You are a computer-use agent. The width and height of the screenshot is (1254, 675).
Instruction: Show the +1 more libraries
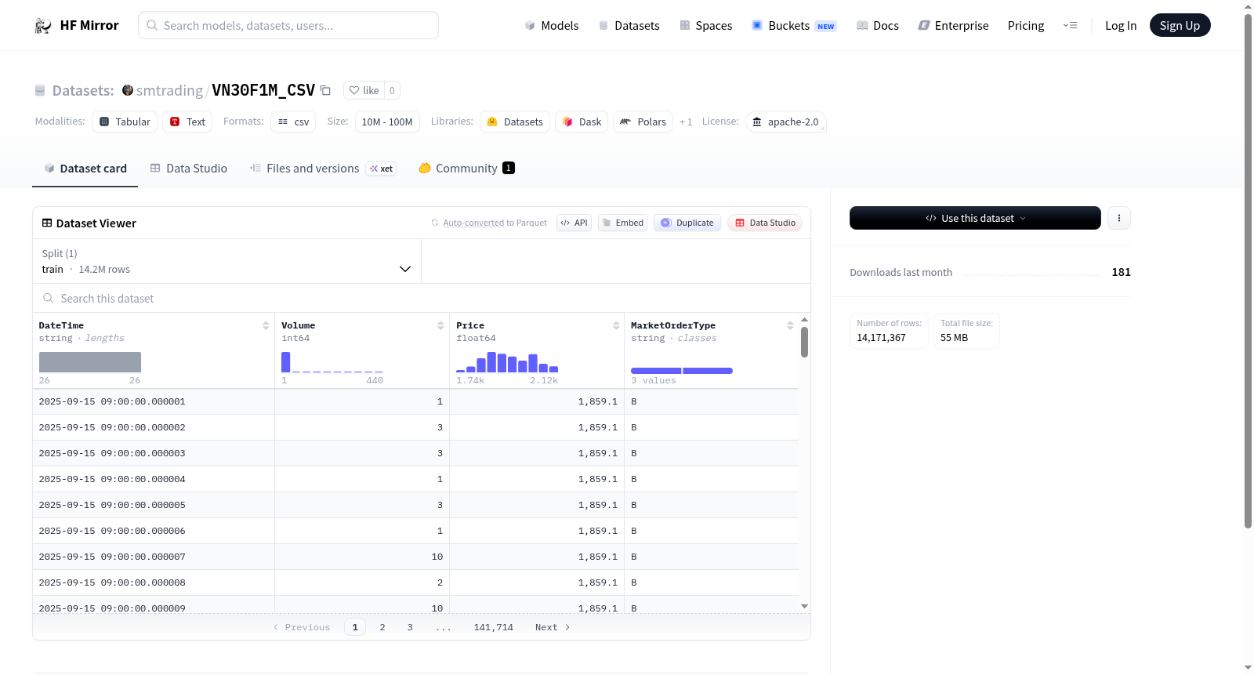click(686, 122)
